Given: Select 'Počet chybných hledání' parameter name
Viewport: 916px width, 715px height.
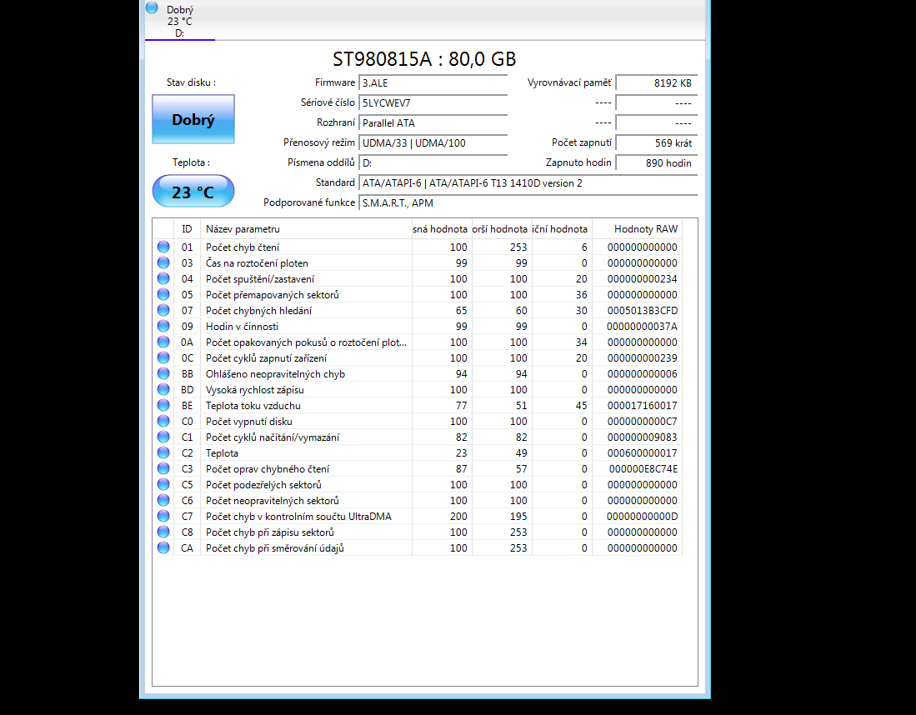Looking at the screenshot, I should pos(258,310).
